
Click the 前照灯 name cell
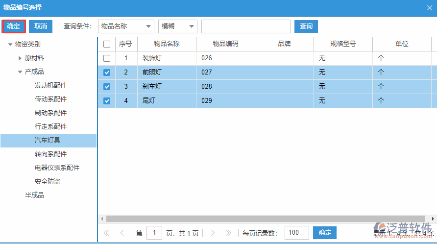coord(167,73)
